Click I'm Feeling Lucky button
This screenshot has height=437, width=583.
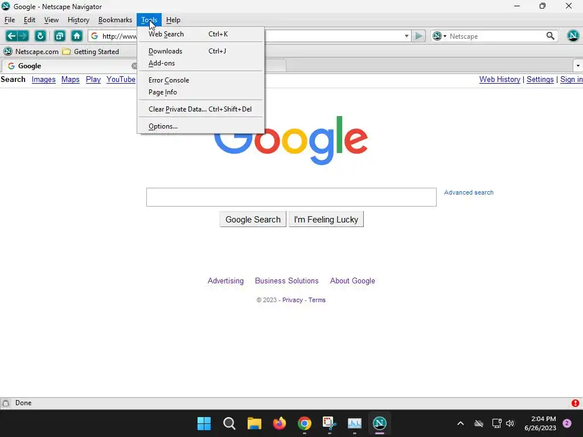[x=326, y=219]
